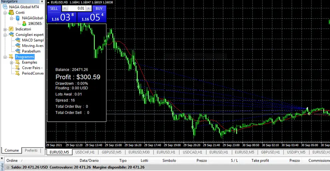Select the 1963565 account user icon
The image size is (330, 171).
coord(24,24)
